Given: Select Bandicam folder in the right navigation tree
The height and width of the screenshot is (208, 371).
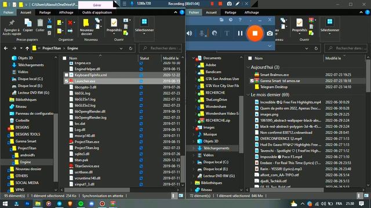Looking at the screenshot, I should (213, 72).
